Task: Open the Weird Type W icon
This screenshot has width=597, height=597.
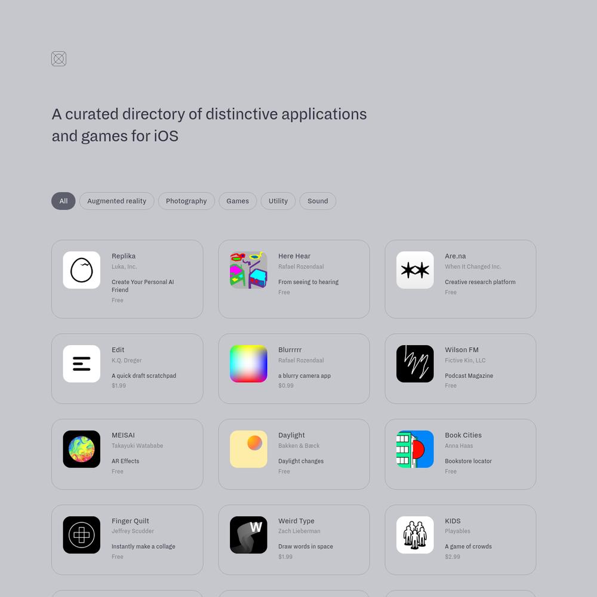Action: (248, 534)
